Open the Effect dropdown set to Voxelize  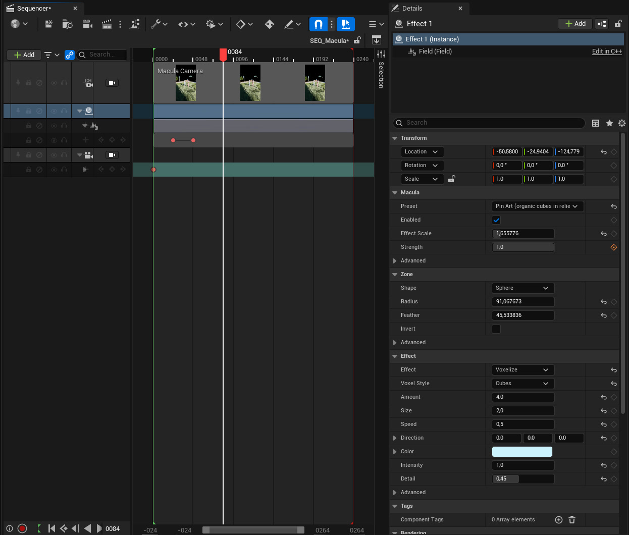[523, 370]
